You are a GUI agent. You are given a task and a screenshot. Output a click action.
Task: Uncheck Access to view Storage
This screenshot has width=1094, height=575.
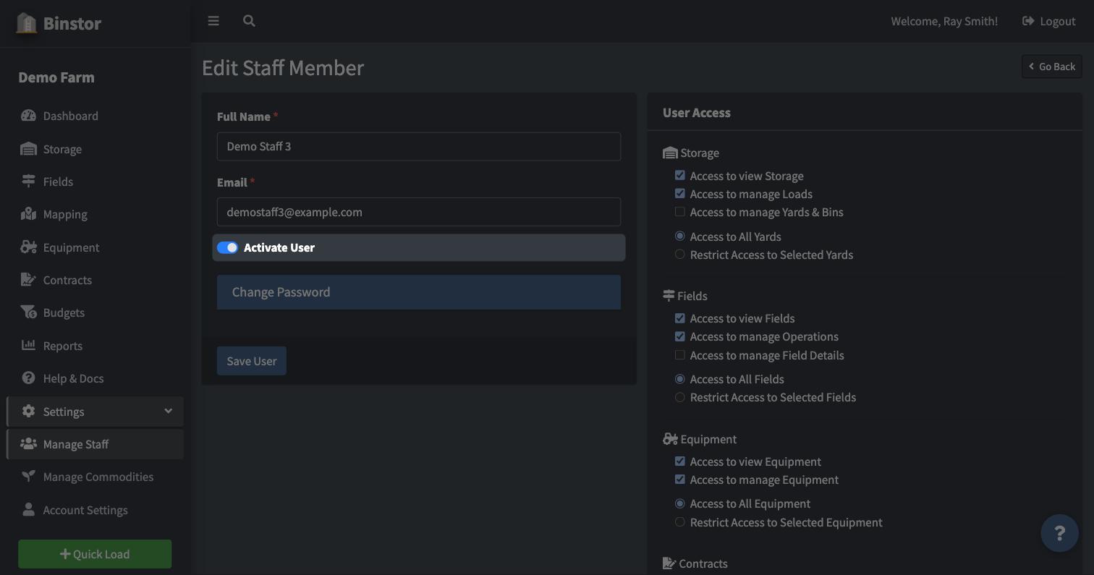679,175
